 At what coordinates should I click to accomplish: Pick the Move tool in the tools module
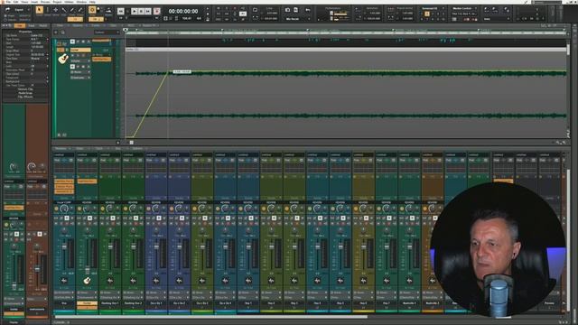(56, 10)
